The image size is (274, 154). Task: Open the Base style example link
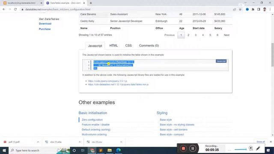click(x=166, y=120)
